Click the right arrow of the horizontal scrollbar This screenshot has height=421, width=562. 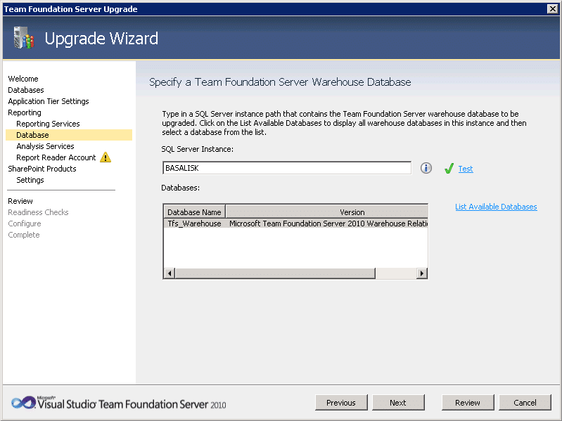(422, 273)
